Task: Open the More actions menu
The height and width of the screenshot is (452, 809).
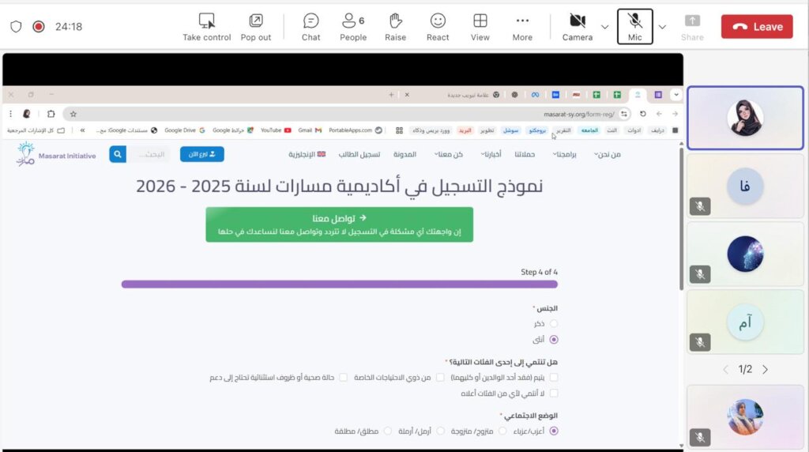Action: (x=522, y=21)
